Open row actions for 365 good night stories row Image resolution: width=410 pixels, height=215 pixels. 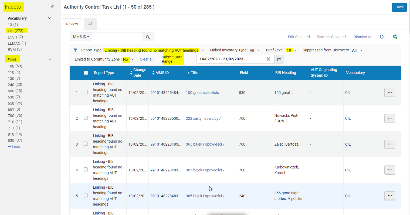coord(390,196)
